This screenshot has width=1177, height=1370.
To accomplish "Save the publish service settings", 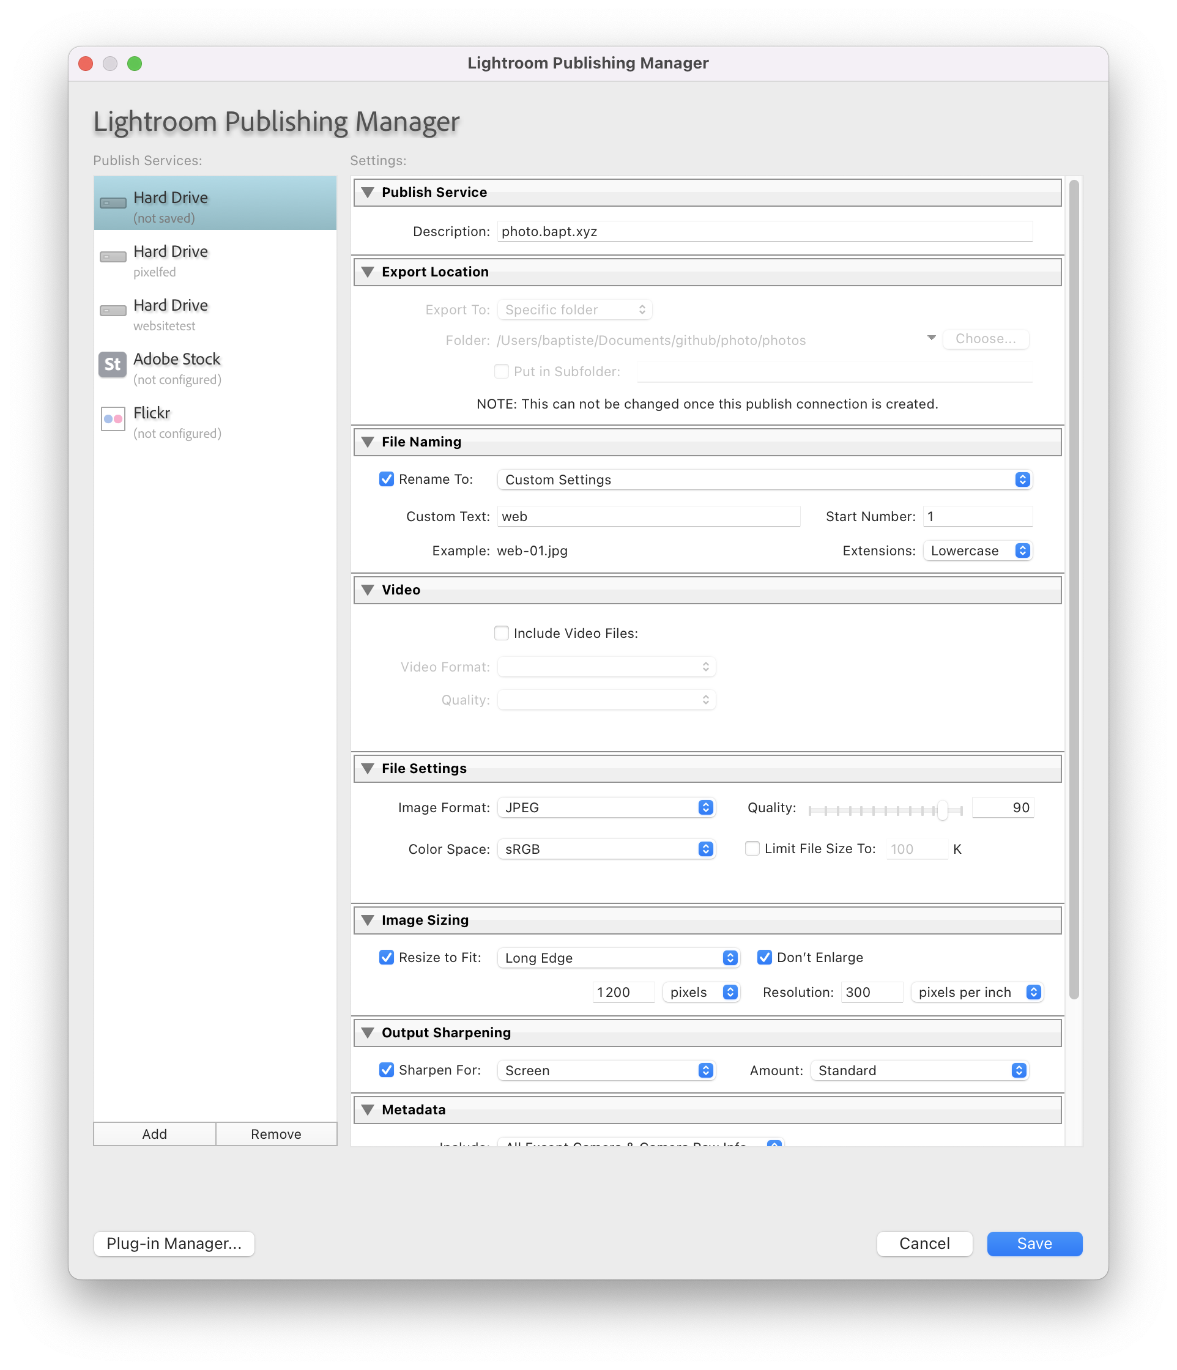I will [1034, 1244].
